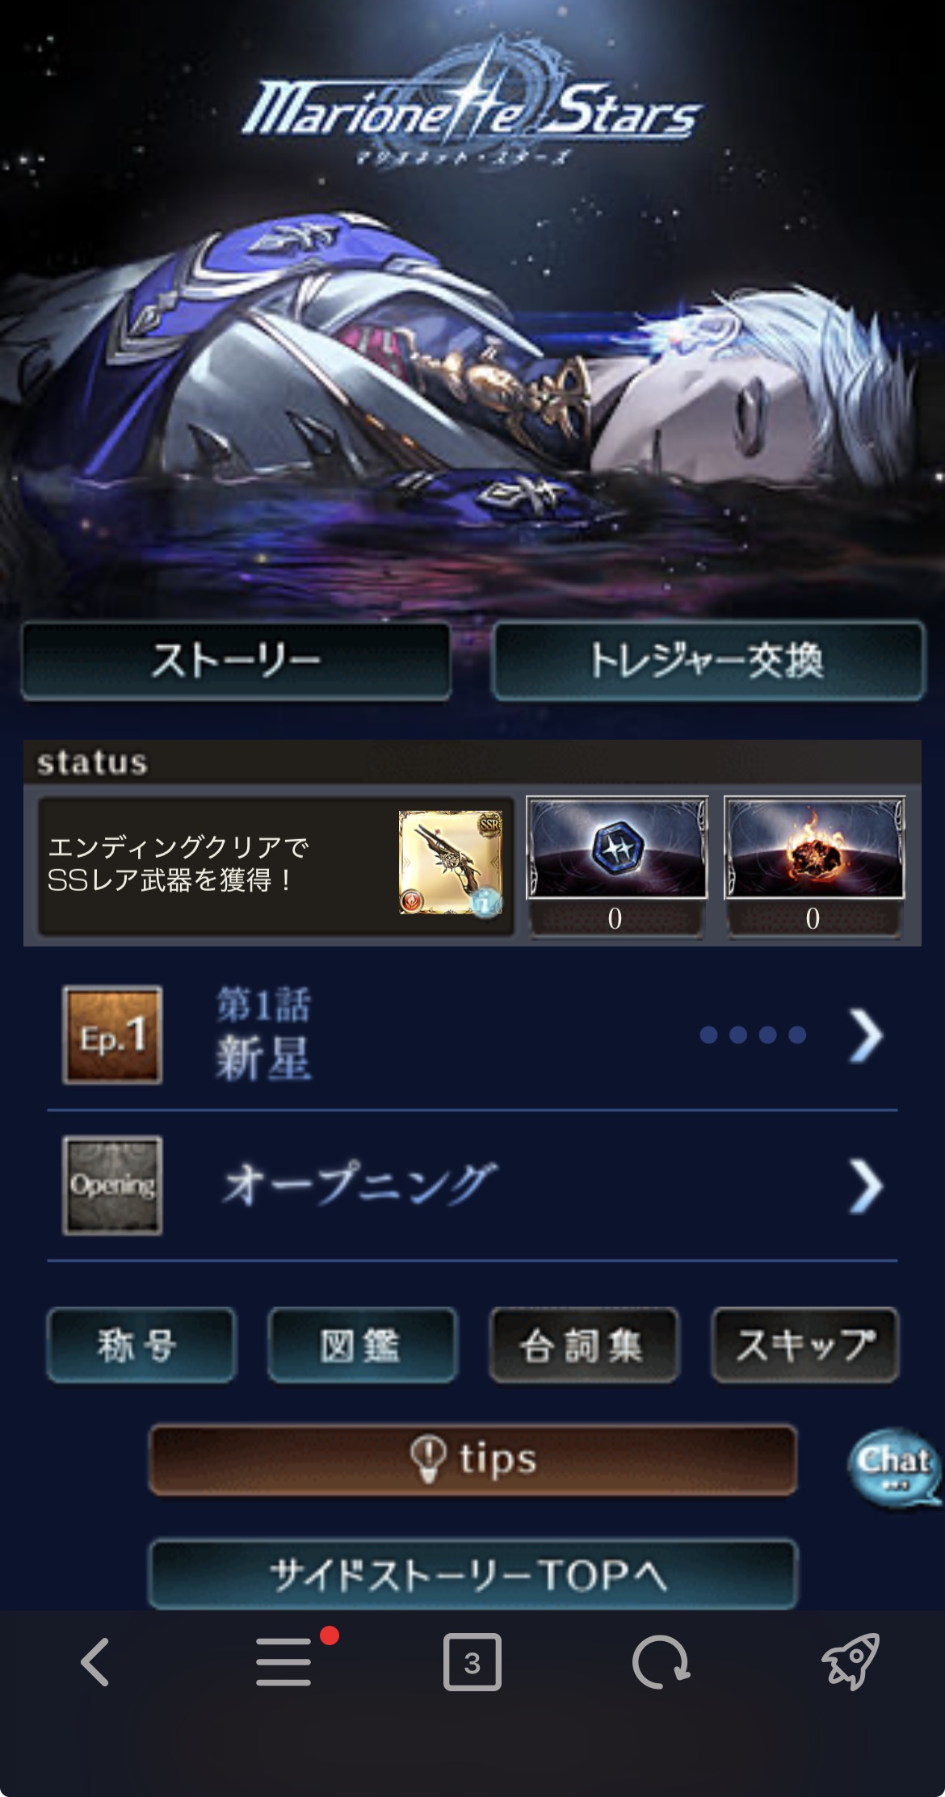Expand the 第1話 新星 chevron arrow
The height and width of the screenshot is (1797, 945).
(x=866, y=1036)
